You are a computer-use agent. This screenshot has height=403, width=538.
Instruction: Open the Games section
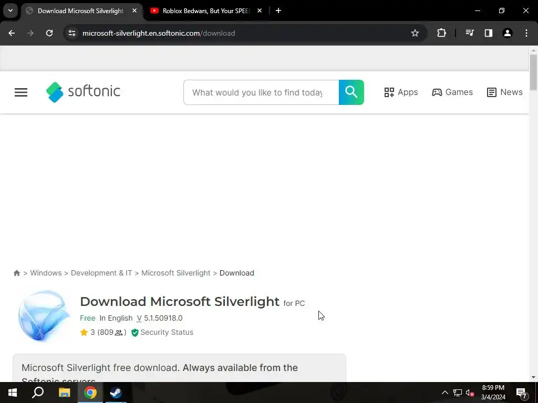tap(452, 92)
